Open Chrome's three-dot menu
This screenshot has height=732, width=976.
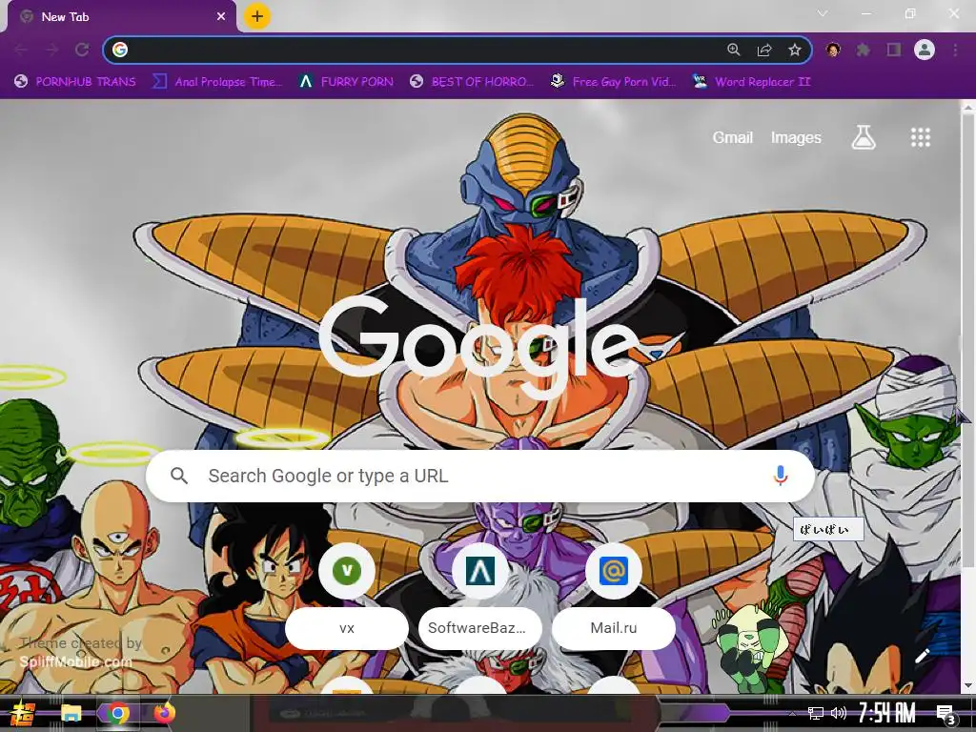click(x=955, y=50)
